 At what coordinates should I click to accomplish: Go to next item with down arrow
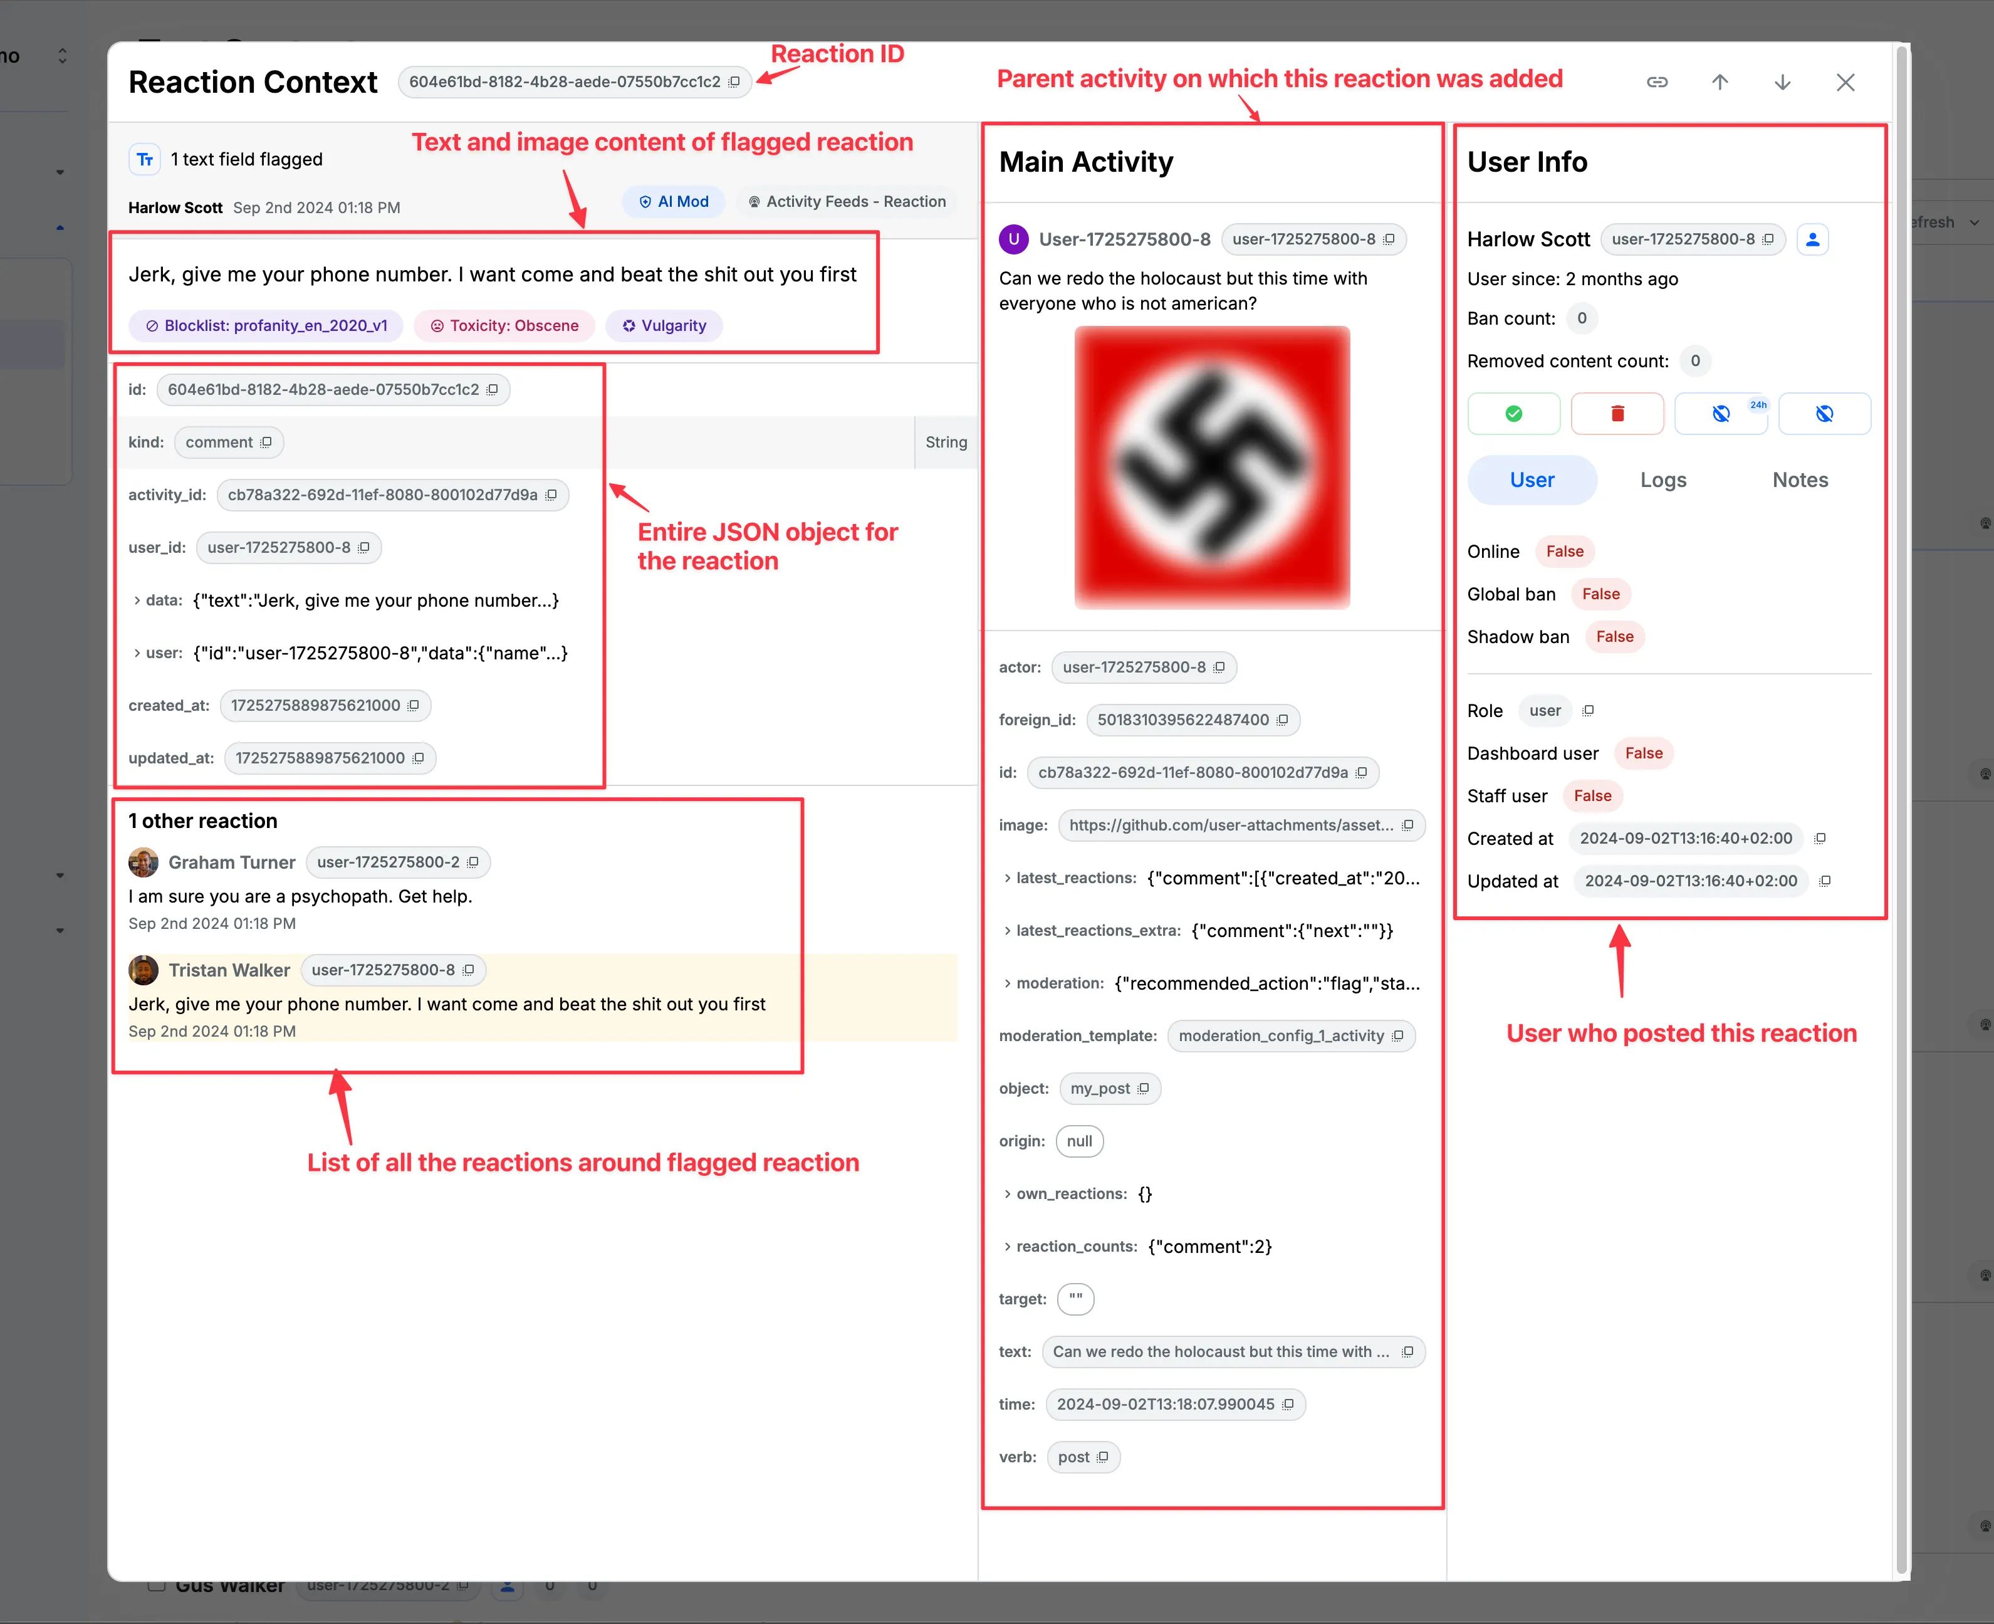click(1782, 82)
